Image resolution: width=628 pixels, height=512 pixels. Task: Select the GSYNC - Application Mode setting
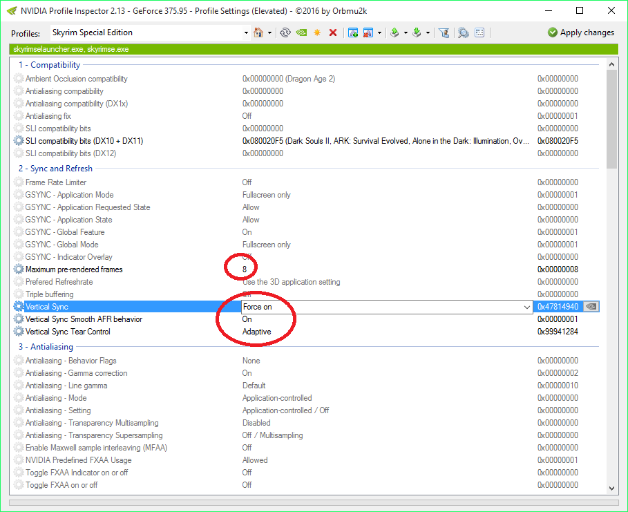[69, 195]
